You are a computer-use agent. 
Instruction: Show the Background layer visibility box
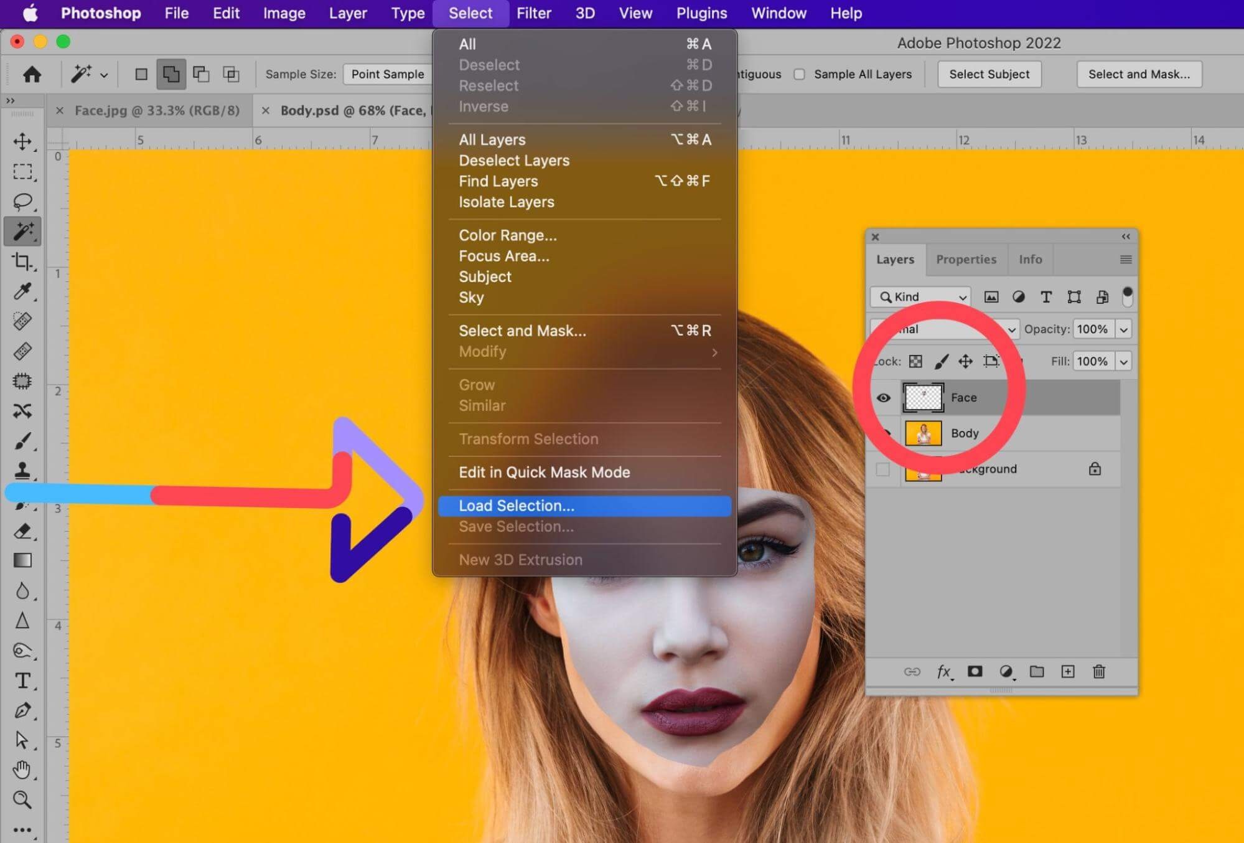pyautogui.click(x=883, y=469)
